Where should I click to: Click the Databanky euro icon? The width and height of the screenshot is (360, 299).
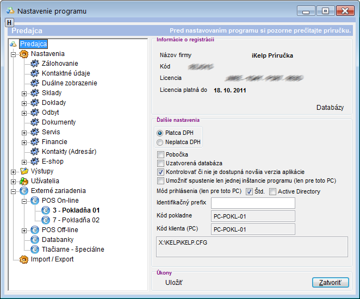point(35,240)
